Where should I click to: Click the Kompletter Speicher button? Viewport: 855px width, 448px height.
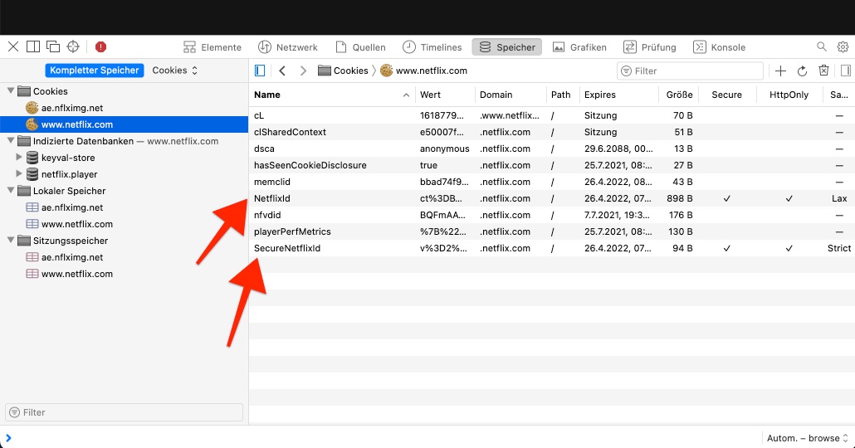(94, 71)
